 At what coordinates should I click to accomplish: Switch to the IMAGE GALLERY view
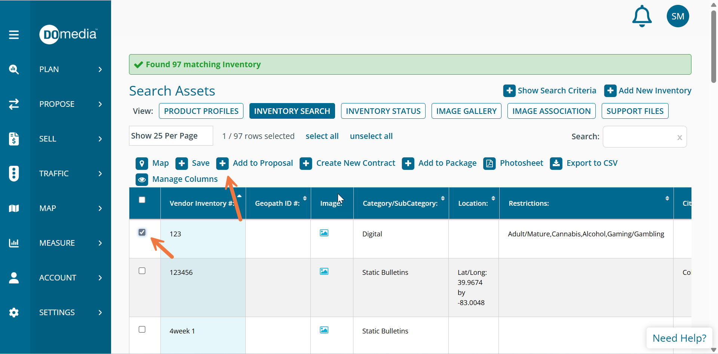coord(466,111)
